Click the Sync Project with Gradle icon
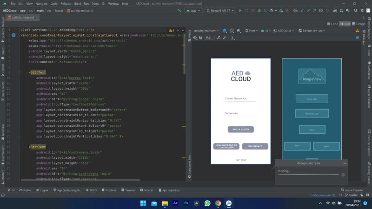The image size is (372, 209). point(335,11)
